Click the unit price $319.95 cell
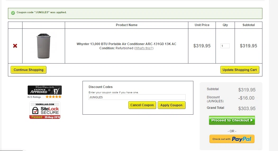Viewport: 278px width, 151px height. click(202, 46)
